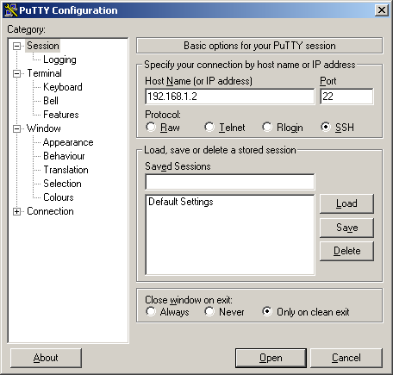This screenshot has width=393, height=375.
Task: Open the Behaviour settings category
Action: click(x=64, y=156)
